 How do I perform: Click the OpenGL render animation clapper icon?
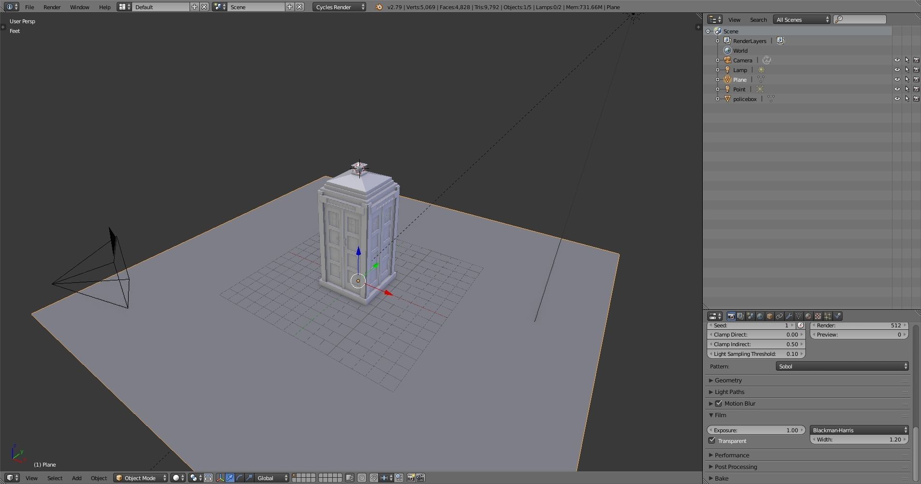[420, 478]
